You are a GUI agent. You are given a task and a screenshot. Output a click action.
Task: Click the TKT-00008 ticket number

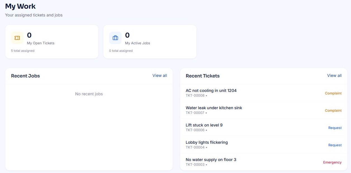(x=195, y=96)
